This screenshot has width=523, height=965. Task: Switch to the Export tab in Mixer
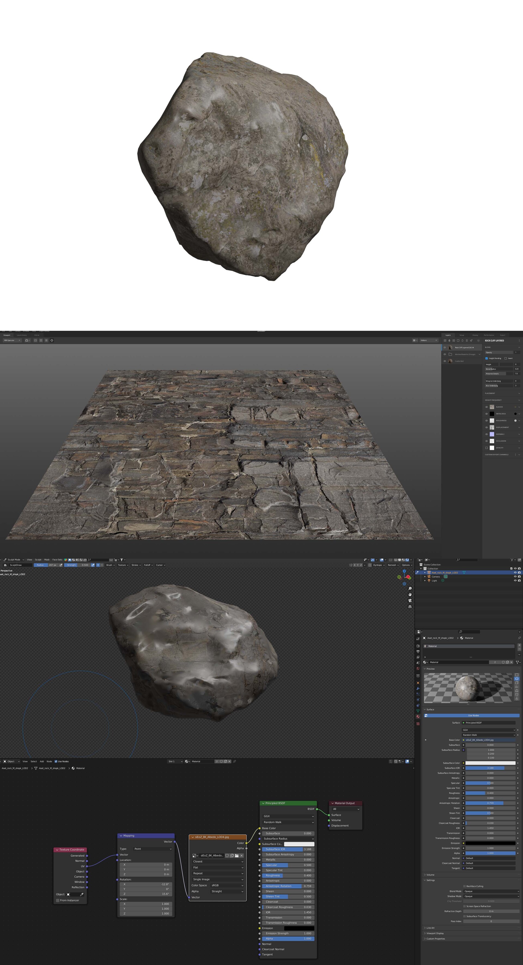point(503,335)
